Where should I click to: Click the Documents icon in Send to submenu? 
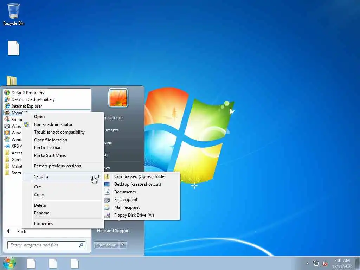point(107,192)
